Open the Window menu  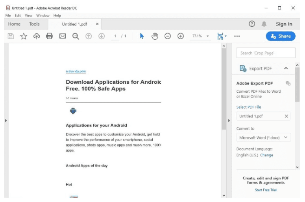43,16
